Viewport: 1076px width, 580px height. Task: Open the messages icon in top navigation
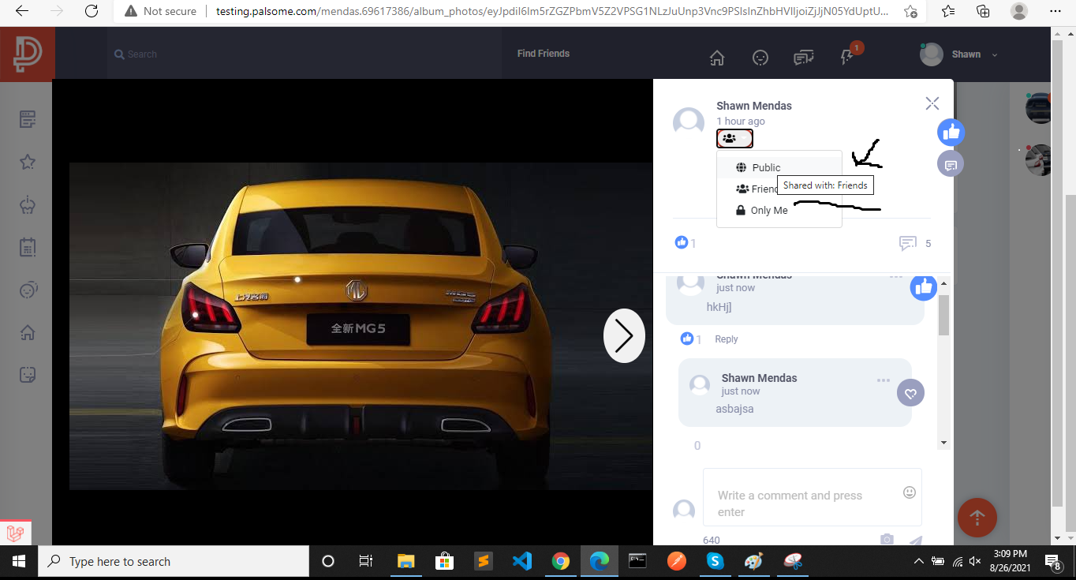(x=804, y=58)
